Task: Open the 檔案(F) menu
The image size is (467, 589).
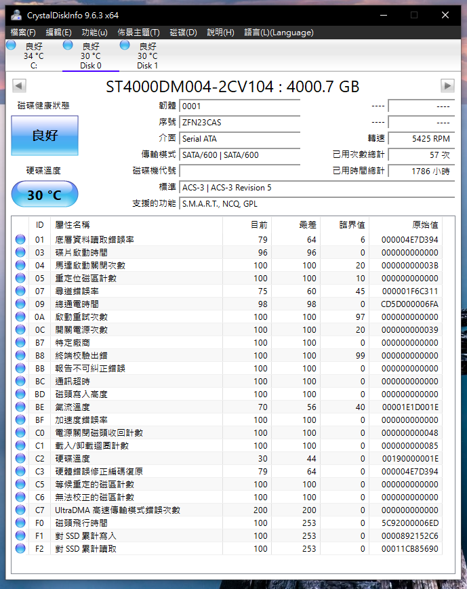Action: click(23, 33)
